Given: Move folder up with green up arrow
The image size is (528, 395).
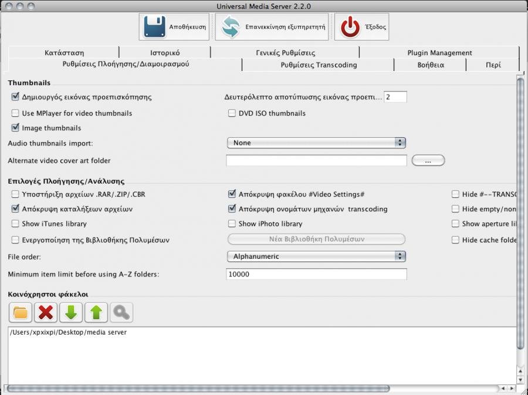Looking at the screenshot, I should (x=96, y=312).
